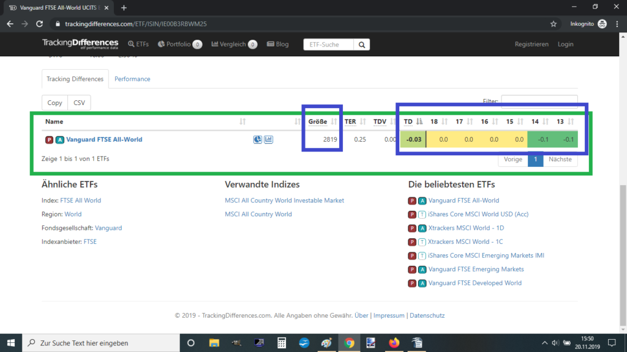Click the -0.03 TD value cell

pos(413,140)
